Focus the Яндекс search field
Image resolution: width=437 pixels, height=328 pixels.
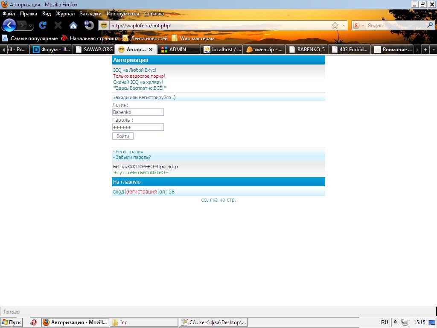[x=396, y=25]
